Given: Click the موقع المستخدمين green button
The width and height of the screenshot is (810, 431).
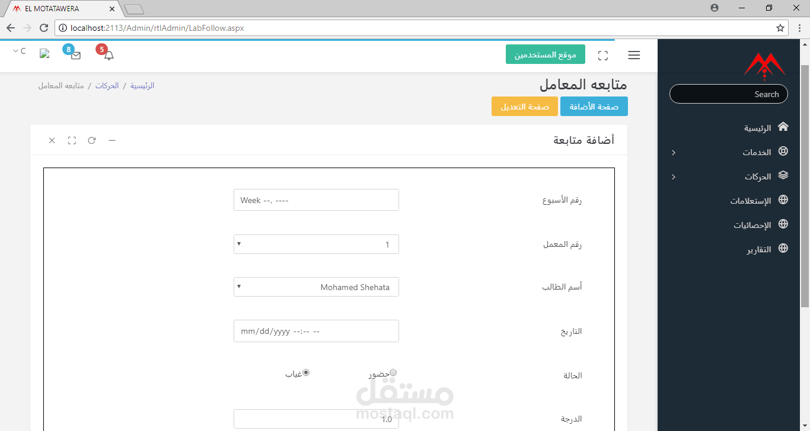Looking at the screenshot, I should (x=546, y=54).
